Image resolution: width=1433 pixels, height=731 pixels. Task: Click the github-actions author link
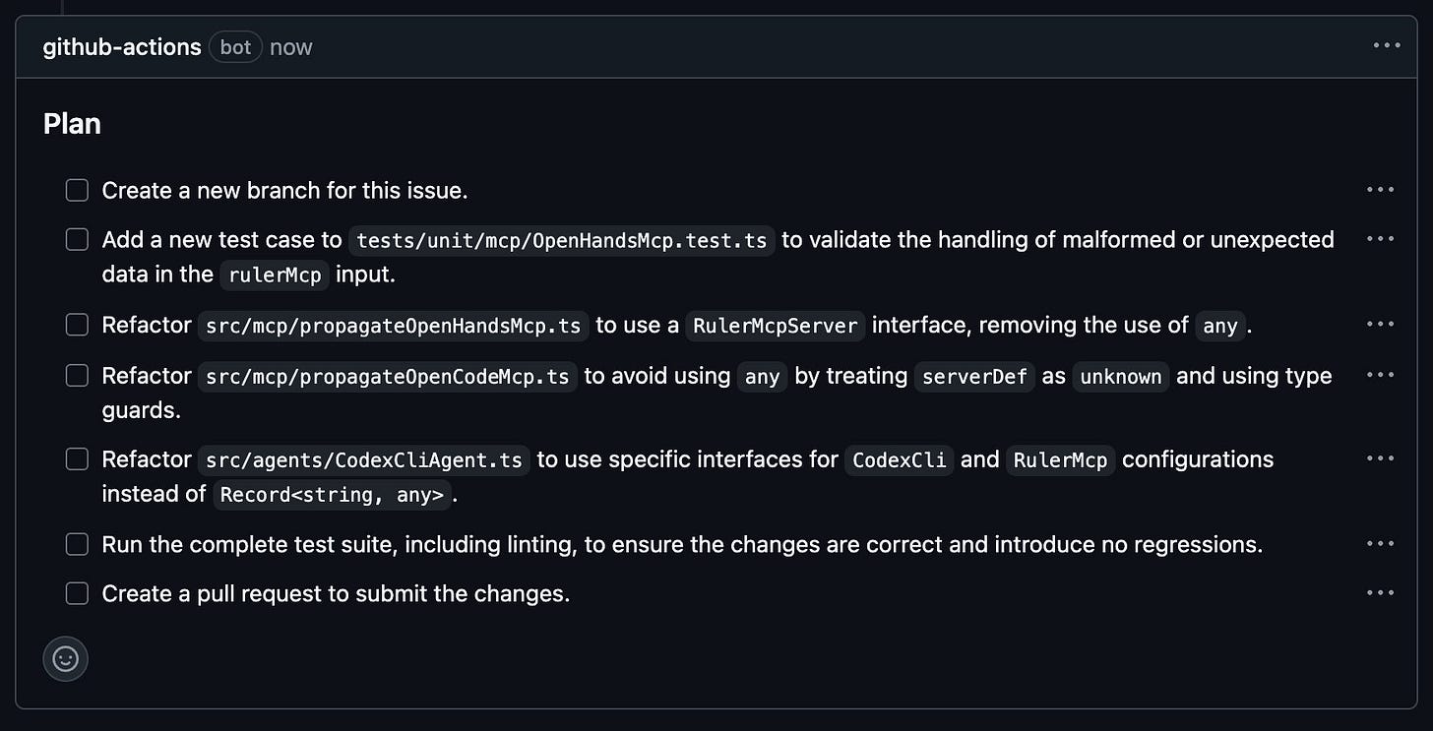[x=122, y=46]
